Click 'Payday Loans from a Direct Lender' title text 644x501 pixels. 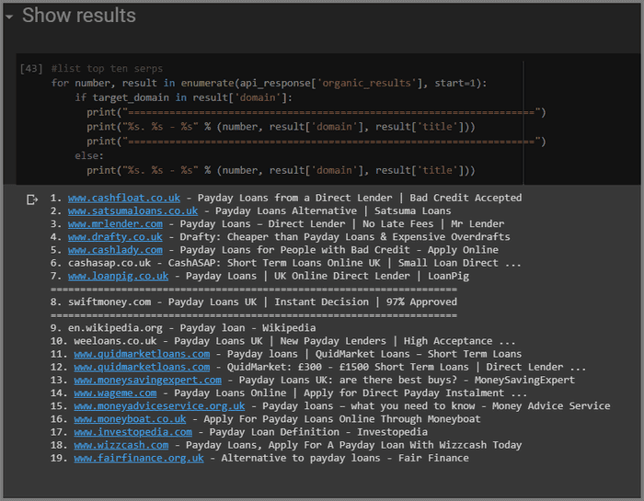295,198
